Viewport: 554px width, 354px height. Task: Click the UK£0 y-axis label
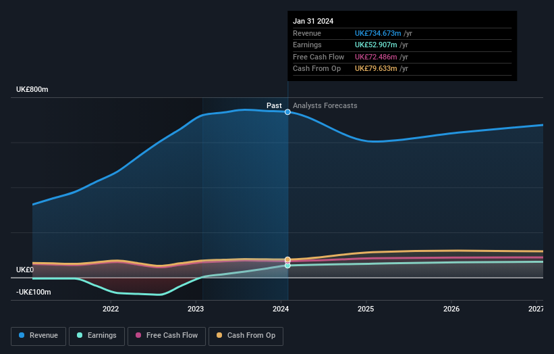(25, 270)
